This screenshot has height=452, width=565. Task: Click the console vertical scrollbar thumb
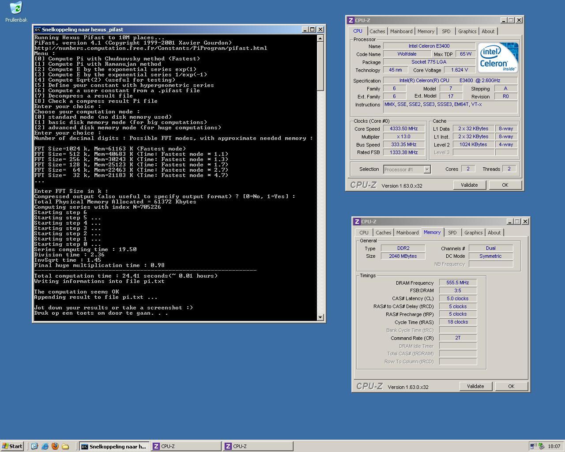[x=320, y=66]
